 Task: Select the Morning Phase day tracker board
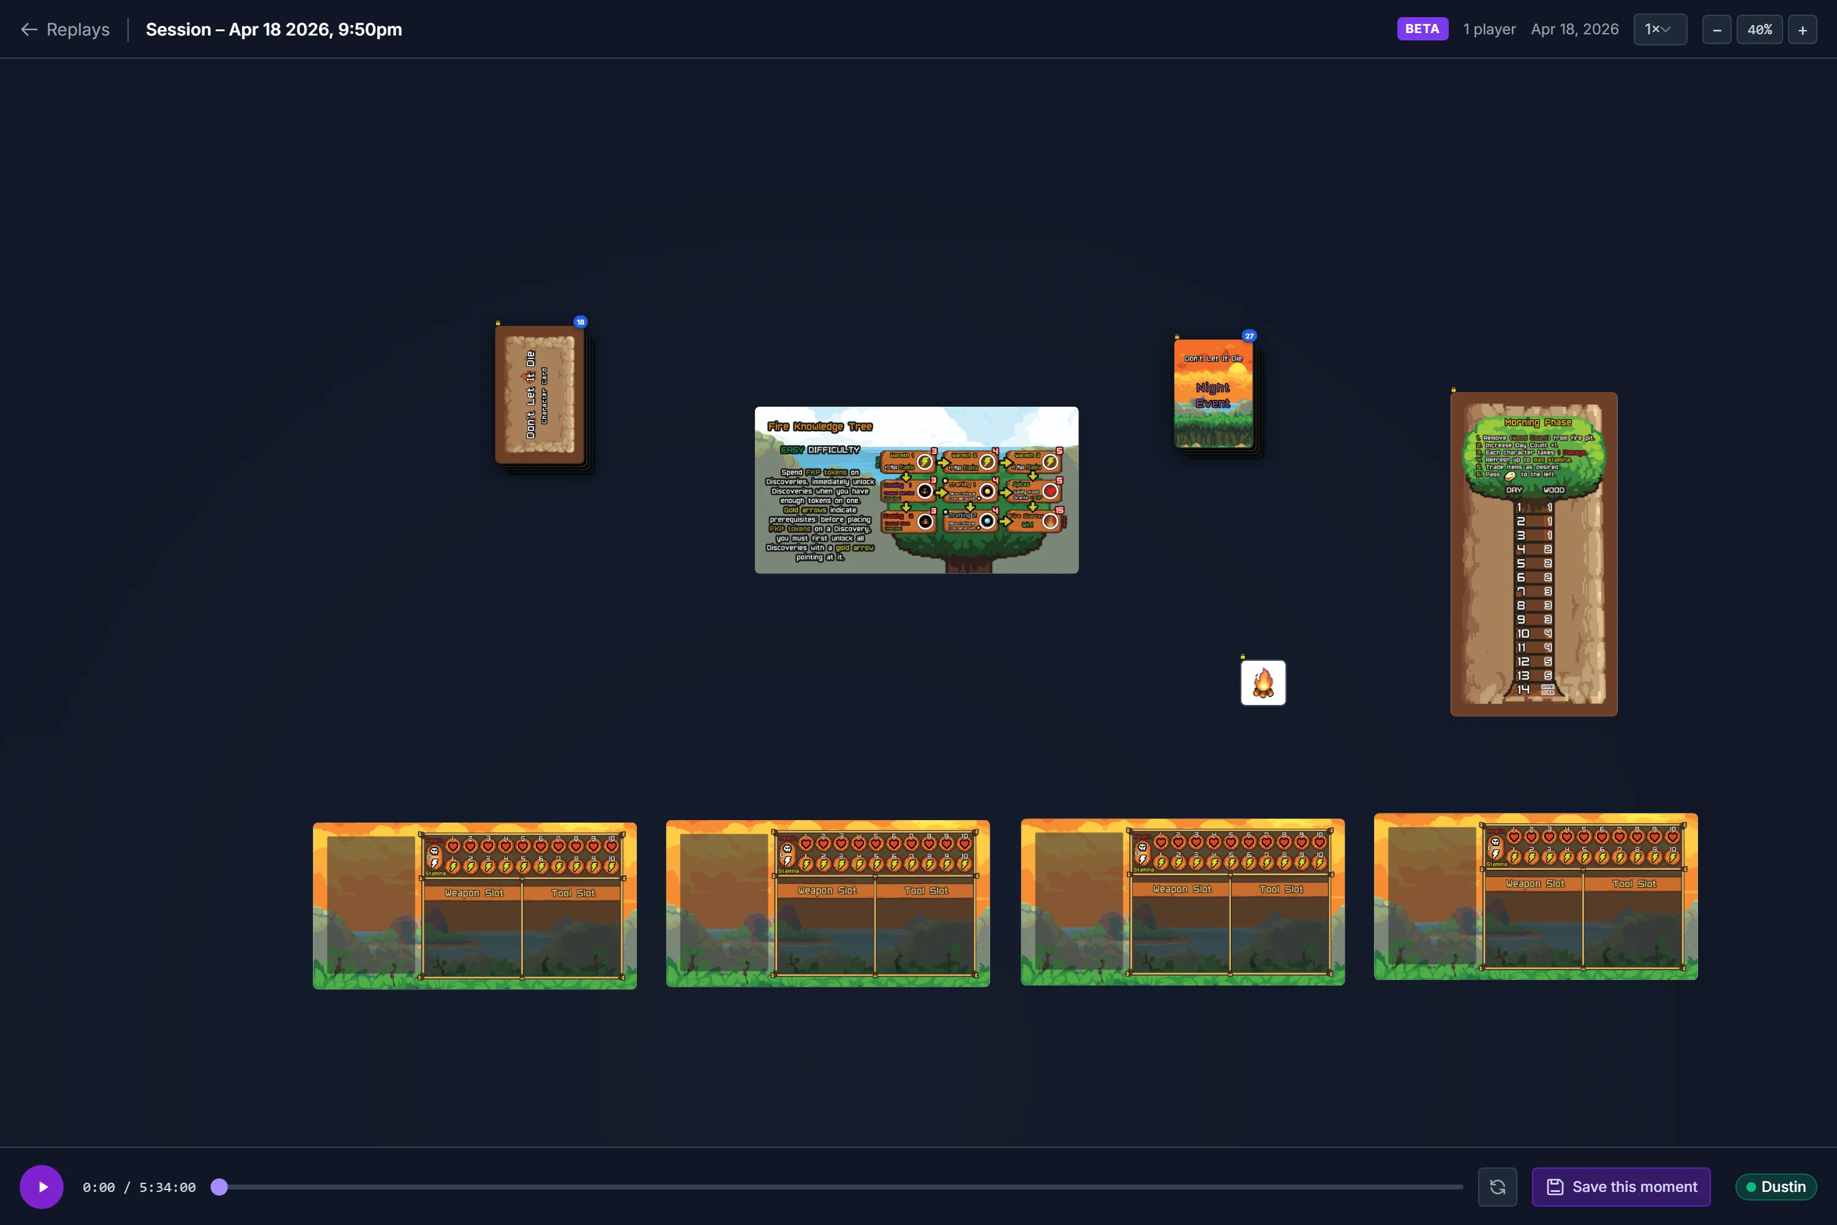[x=1534, y=554]
